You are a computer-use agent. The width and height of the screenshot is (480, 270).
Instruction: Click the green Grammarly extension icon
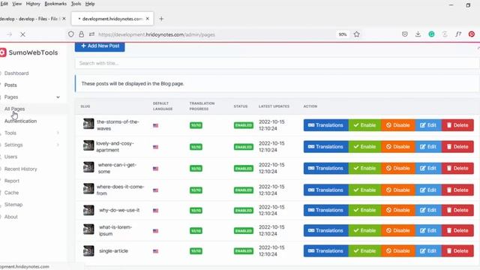pos(431,34)
